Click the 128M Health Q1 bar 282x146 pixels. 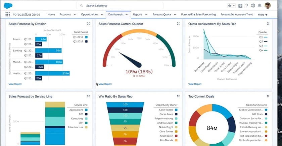pyautogui.click(x=52, y=74)
